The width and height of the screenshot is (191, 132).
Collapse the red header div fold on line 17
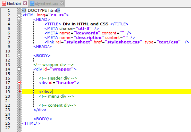point(19,83)
